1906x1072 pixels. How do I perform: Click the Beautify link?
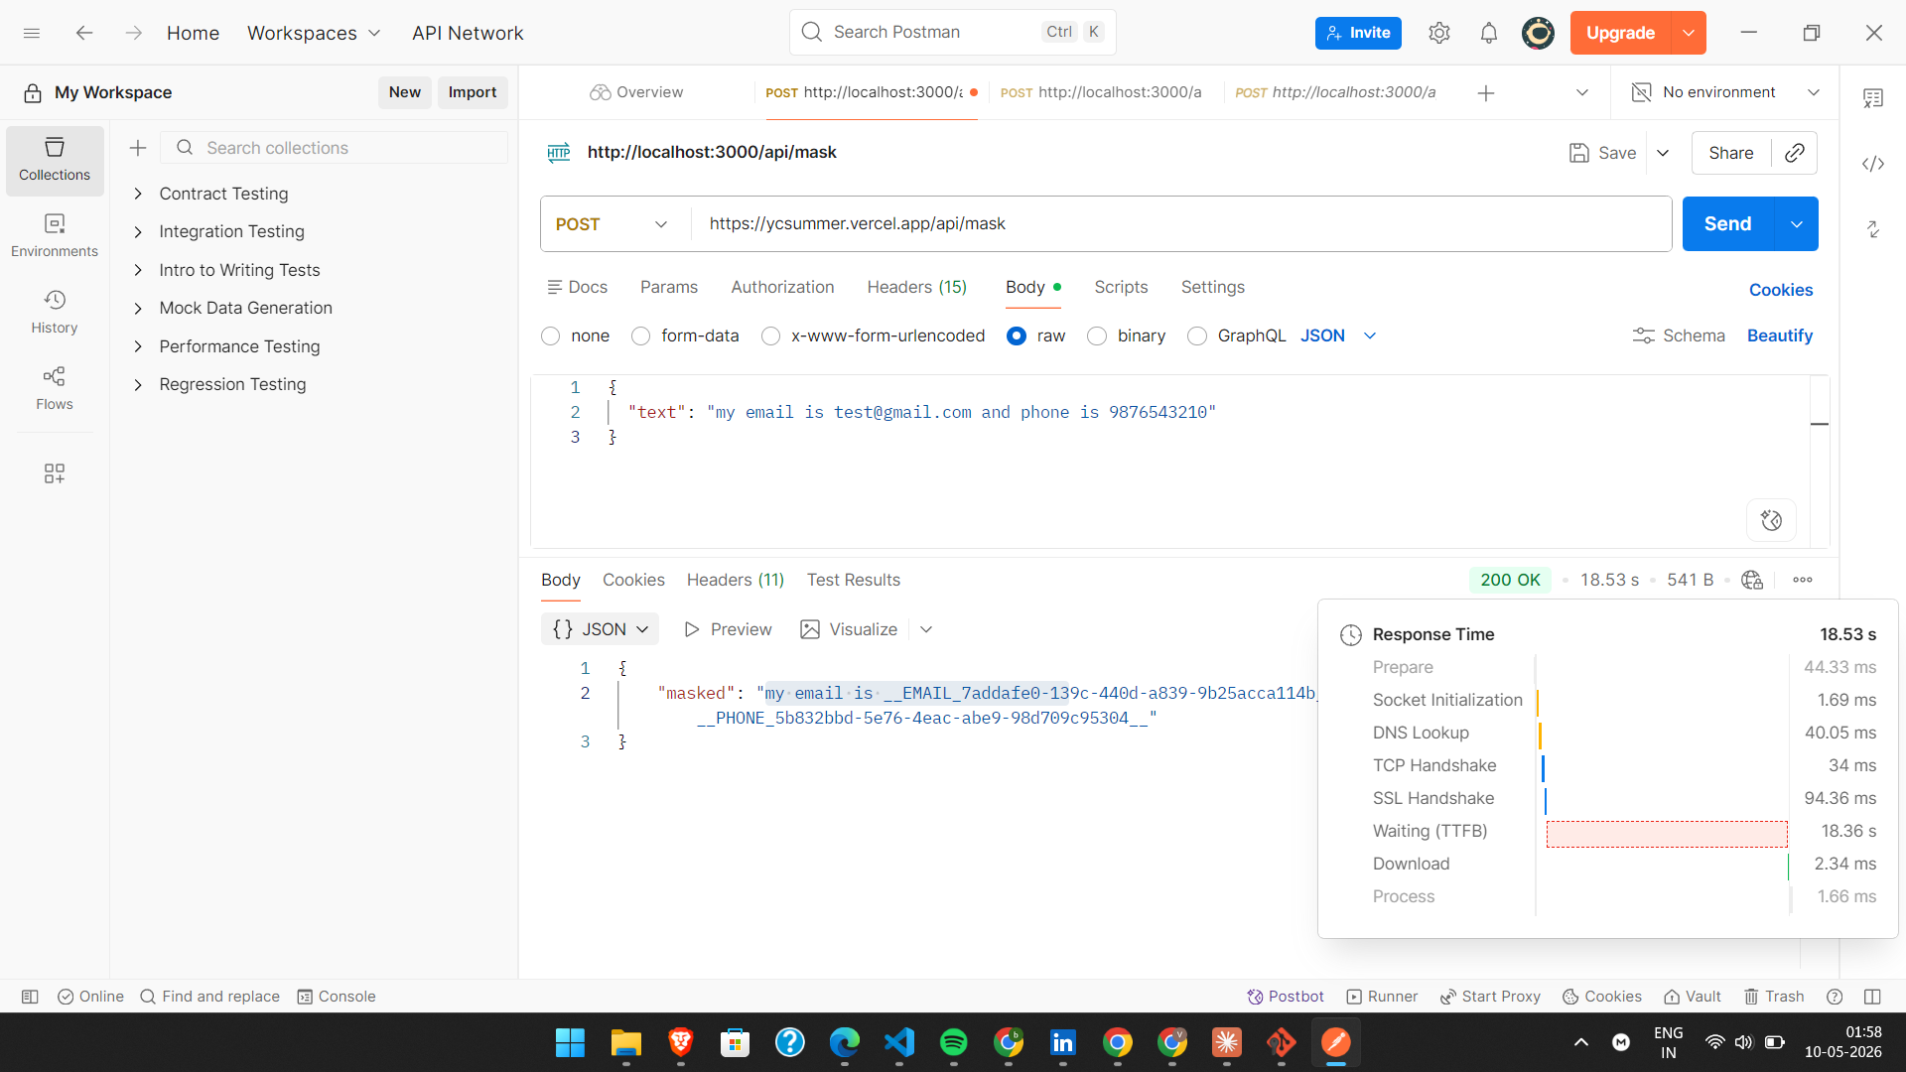[1779, 336]
